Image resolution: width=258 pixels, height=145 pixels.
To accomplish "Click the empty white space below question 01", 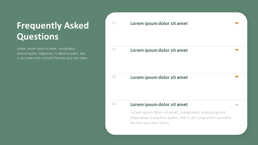I will click(x=177, y=36).
